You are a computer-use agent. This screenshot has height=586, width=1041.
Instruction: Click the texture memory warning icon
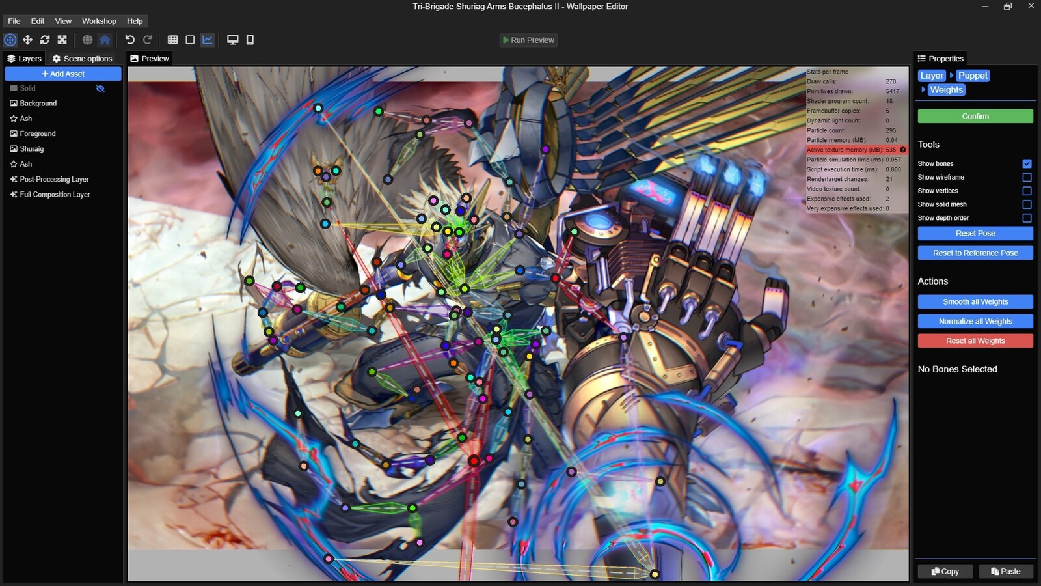click(x=903, y=150)
